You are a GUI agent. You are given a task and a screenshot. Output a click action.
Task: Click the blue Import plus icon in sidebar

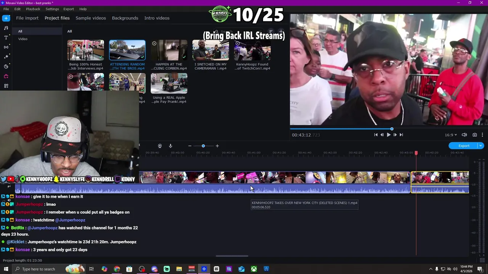[6, 18]
